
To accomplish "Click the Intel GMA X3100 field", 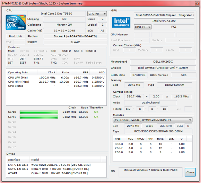I will click(164, 21).
